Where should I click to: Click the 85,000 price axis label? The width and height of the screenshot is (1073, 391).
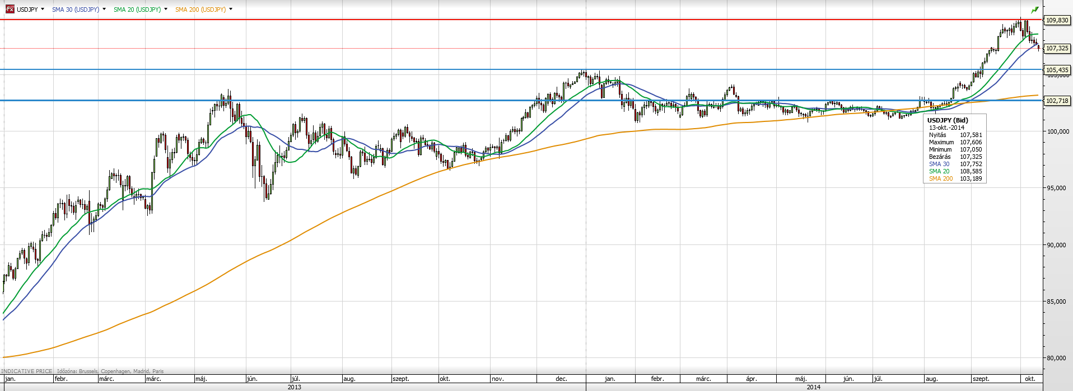pos(1056,302)
